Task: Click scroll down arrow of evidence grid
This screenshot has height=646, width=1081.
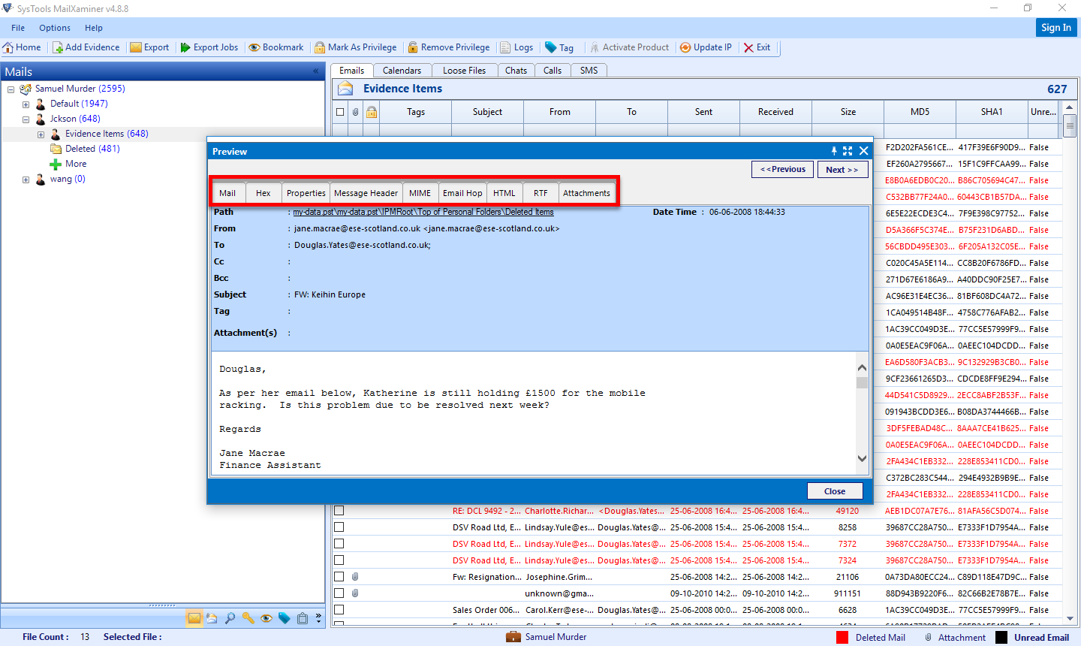Action: pos(1070,618)
